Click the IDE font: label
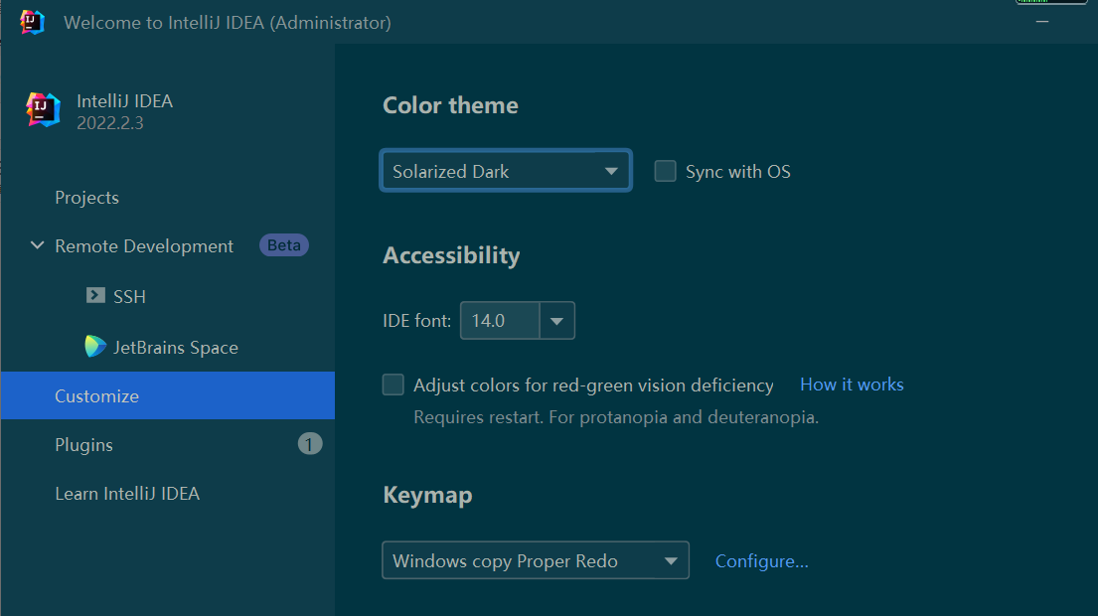The image size is (1098, 616). coord(416,321)
